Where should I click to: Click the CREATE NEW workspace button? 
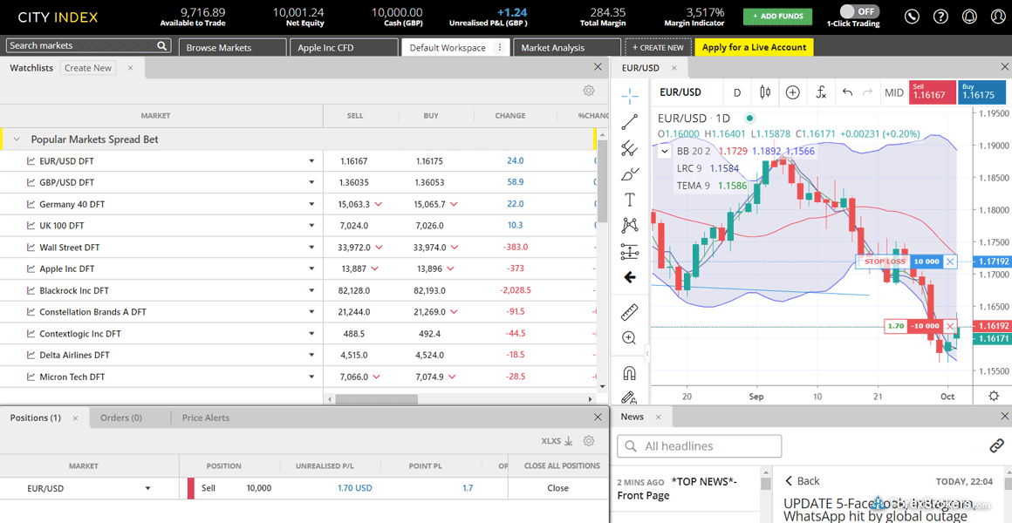658,48
